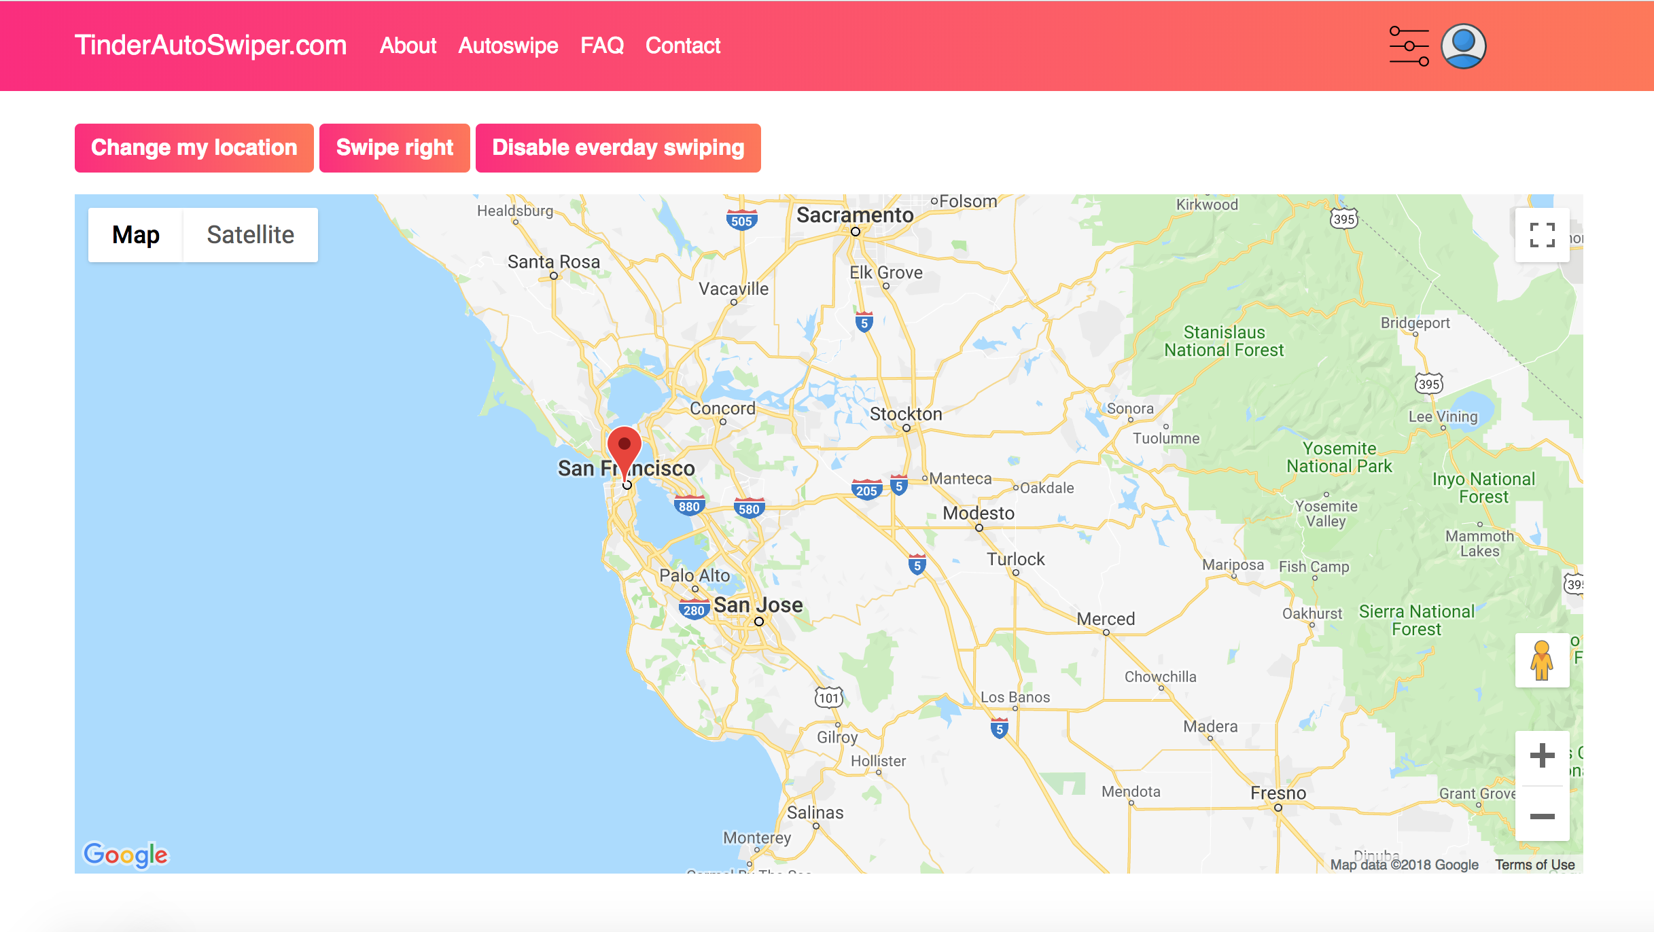Switch to Map view mode
1654x932 pixels.
(x=135, y=234)
